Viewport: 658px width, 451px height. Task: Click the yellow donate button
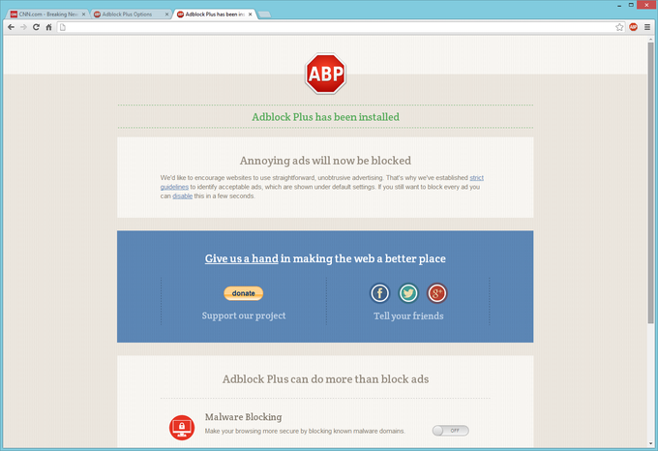pos(244,293)
